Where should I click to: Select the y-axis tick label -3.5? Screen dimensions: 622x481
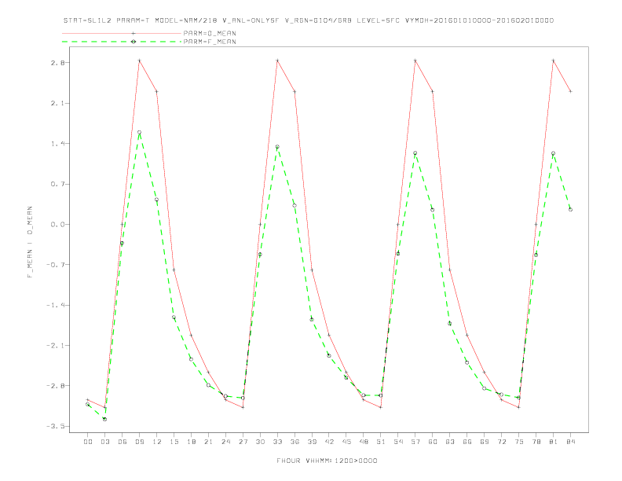pyautogui.click(x=55, y=426)
